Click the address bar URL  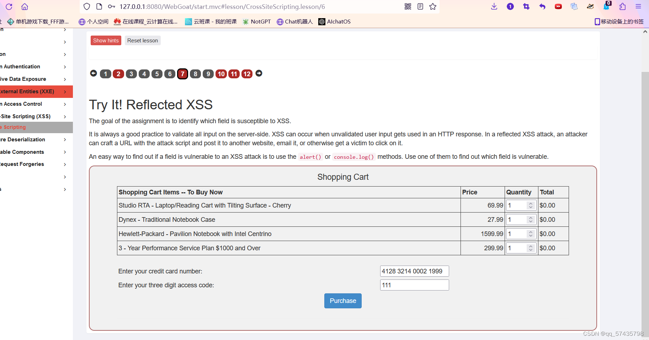click(x=222, y=6)
